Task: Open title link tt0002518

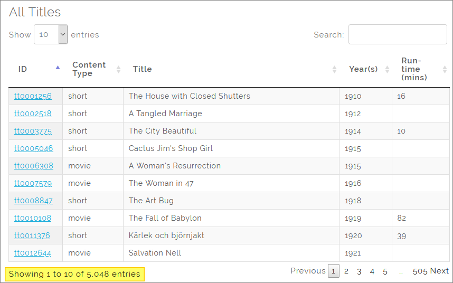Action: [x=33, y=114]
